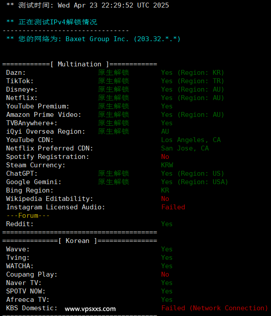Click 'Yes (Region: US)' in the ChatGPT row

pyautogui.click(x=192, y=173)
